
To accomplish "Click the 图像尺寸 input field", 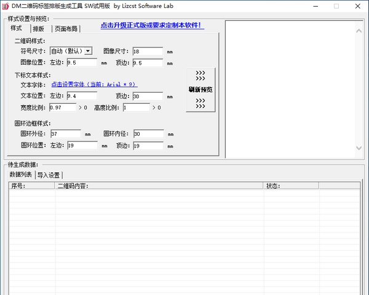I will (x=148, y=51).
